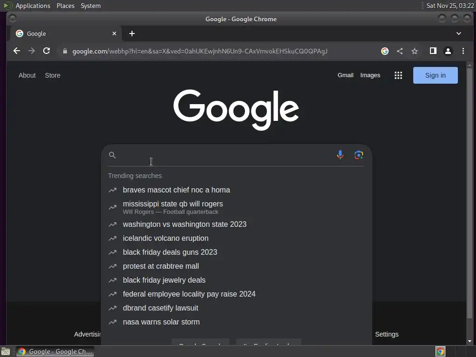
Task: Open the Gmail link
Action: (x=345, y=75)
